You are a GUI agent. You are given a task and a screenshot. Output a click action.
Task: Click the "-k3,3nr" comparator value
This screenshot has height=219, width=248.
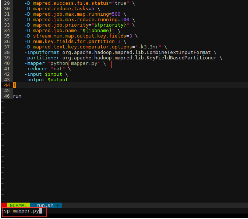tap(148, 47)
